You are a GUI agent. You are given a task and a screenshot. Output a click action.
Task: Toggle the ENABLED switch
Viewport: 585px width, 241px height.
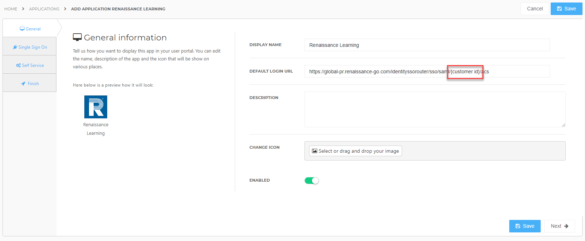tap(312, 181)
